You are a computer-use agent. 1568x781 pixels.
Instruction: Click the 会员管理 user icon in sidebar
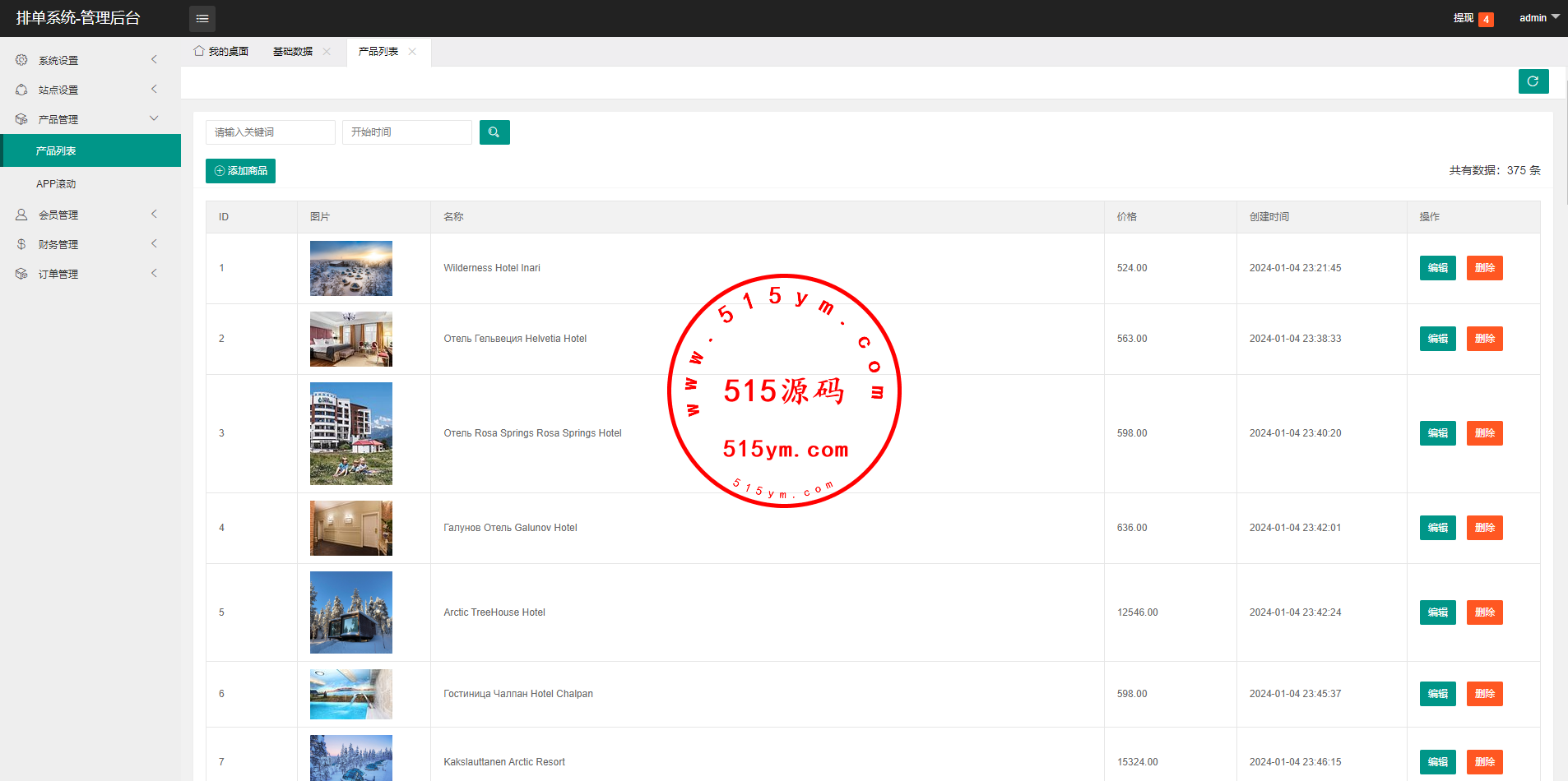21,215
